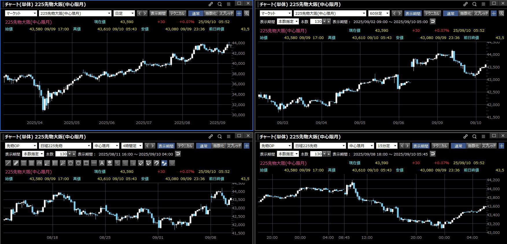Switch 60分足 chart to 指数化 mode

[466, 13]
